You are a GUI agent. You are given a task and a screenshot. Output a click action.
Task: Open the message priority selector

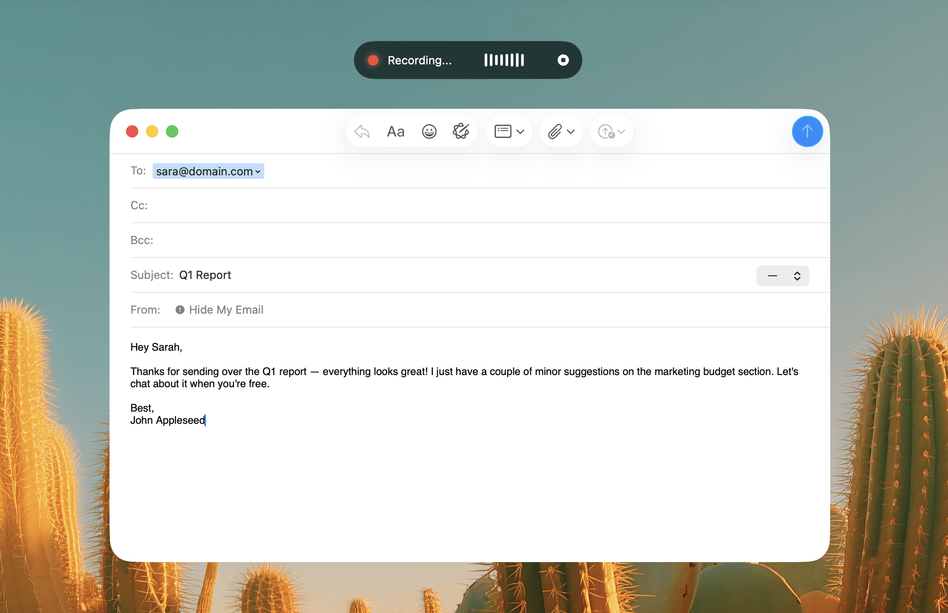click(x=798, y=275)
